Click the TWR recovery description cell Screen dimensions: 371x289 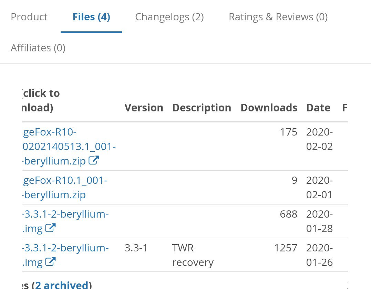(193, 255)
